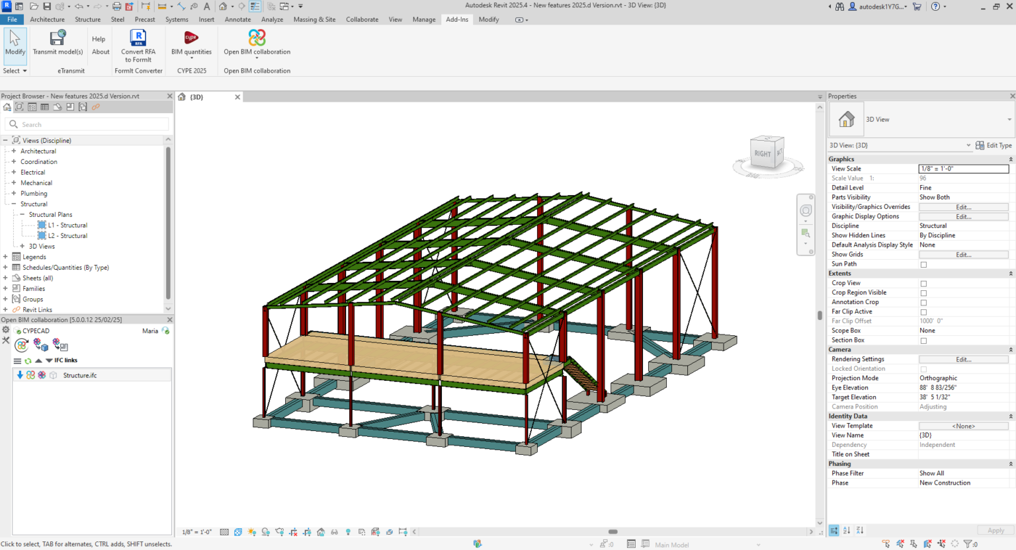Image resolution: width=1016 pixels, height=550 pixels.
Task: Click the home icon on 3D view tab
Action: pos(182,97)
